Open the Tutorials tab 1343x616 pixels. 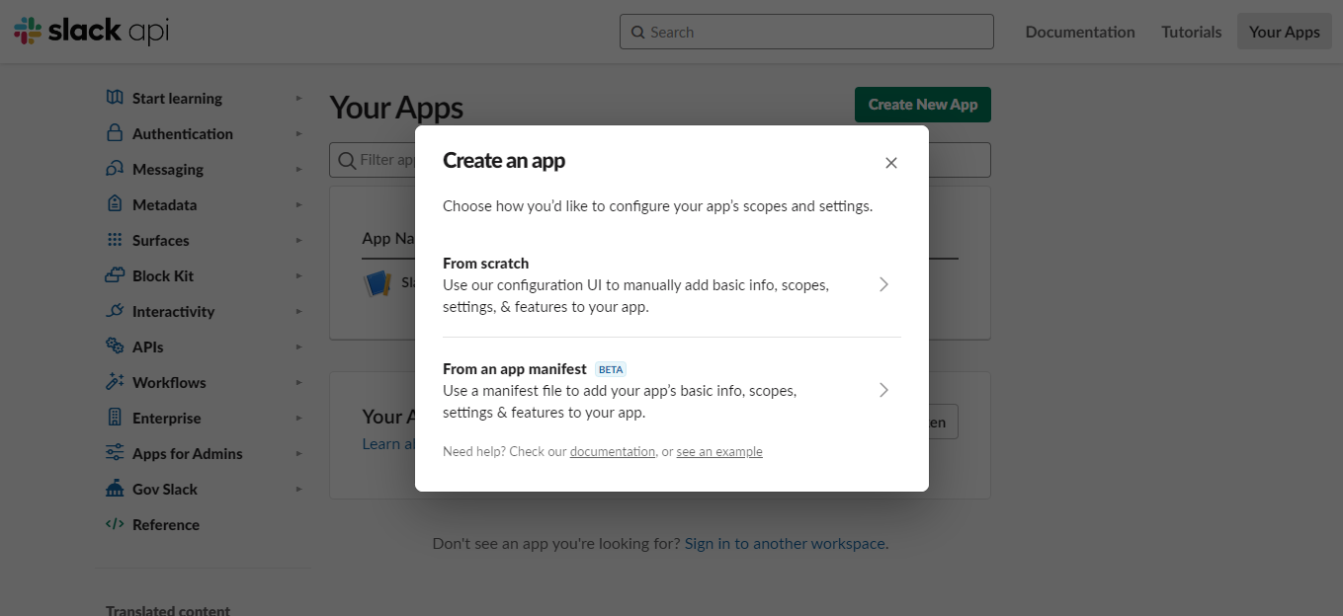coord(1191,32)
